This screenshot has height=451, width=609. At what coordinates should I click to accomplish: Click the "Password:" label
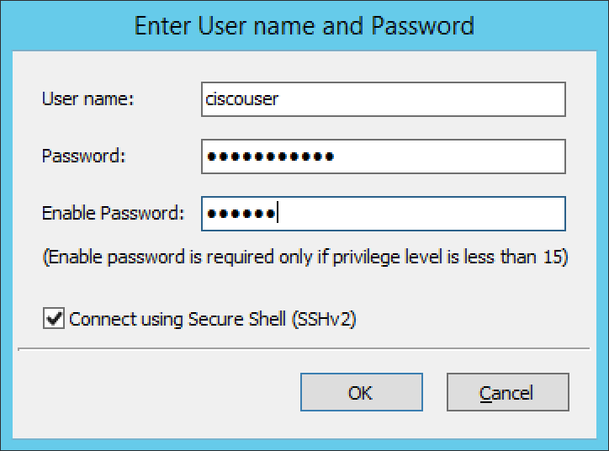(83, 157)
